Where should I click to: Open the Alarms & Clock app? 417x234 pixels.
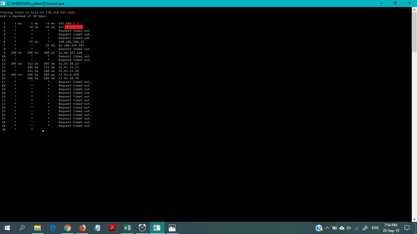point(142,228)
